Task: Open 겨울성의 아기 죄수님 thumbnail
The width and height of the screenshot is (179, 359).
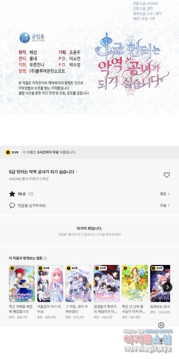Action: (50, 283)
